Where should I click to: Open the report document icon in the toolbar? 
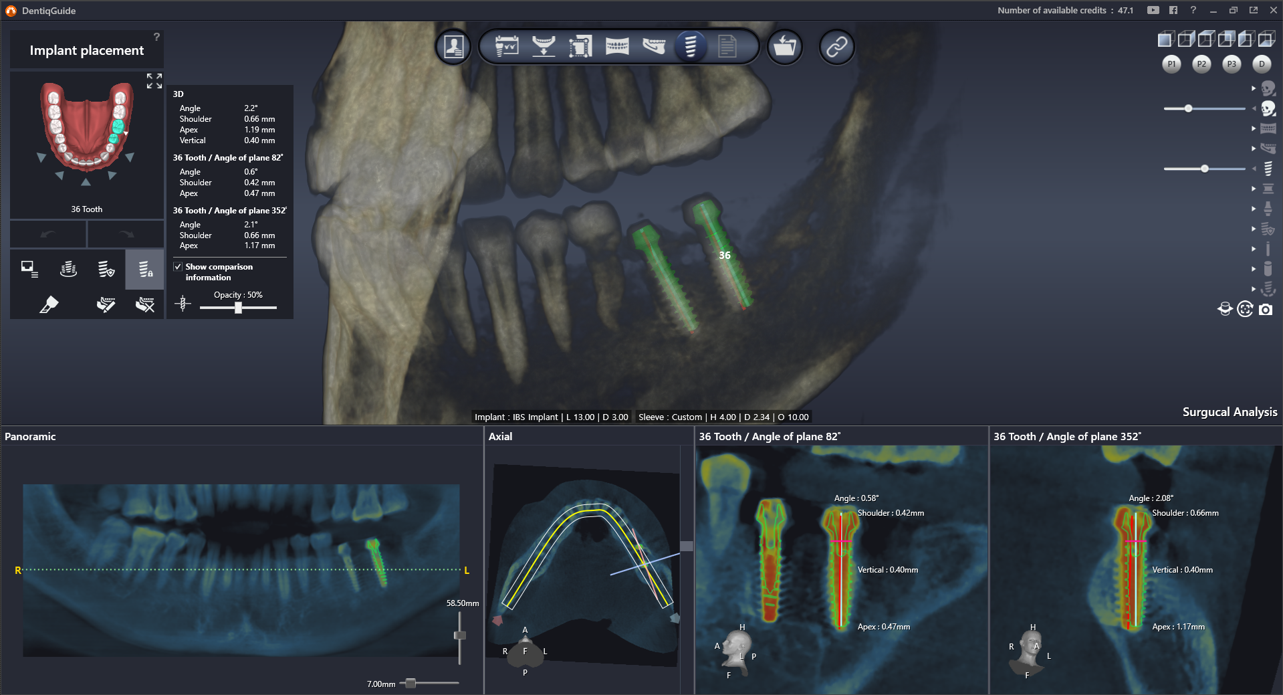coord(728,47)
